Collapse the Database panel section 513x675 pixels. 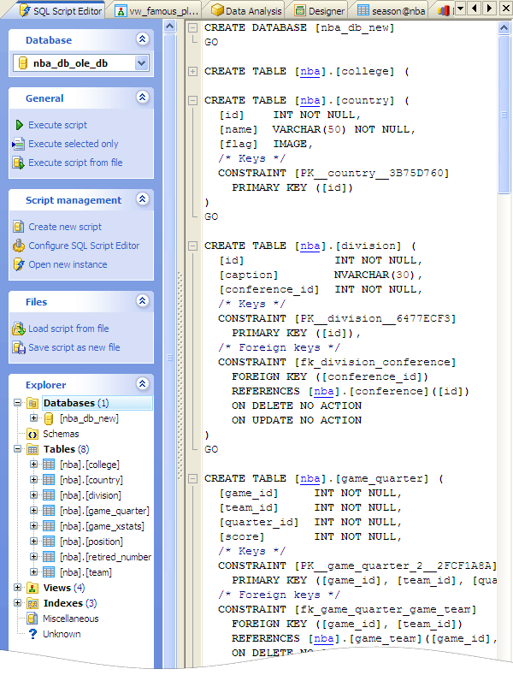[143, 39]
